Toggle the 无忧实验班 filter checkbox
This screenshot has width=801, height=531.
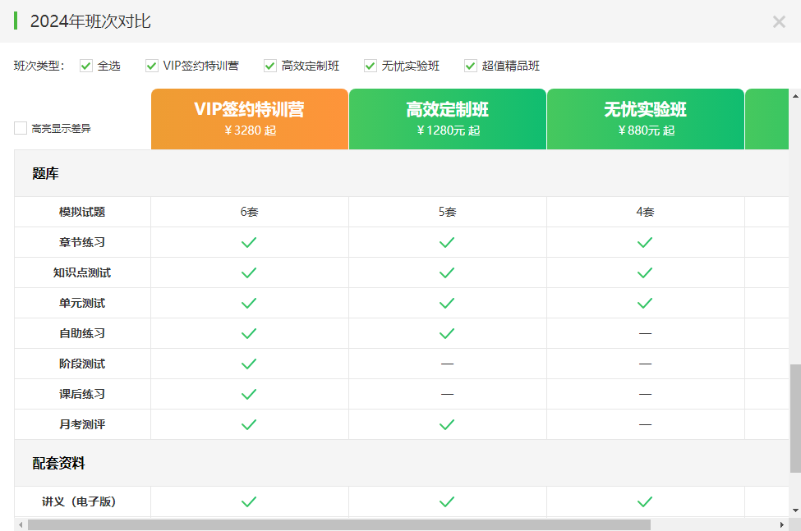371,66
